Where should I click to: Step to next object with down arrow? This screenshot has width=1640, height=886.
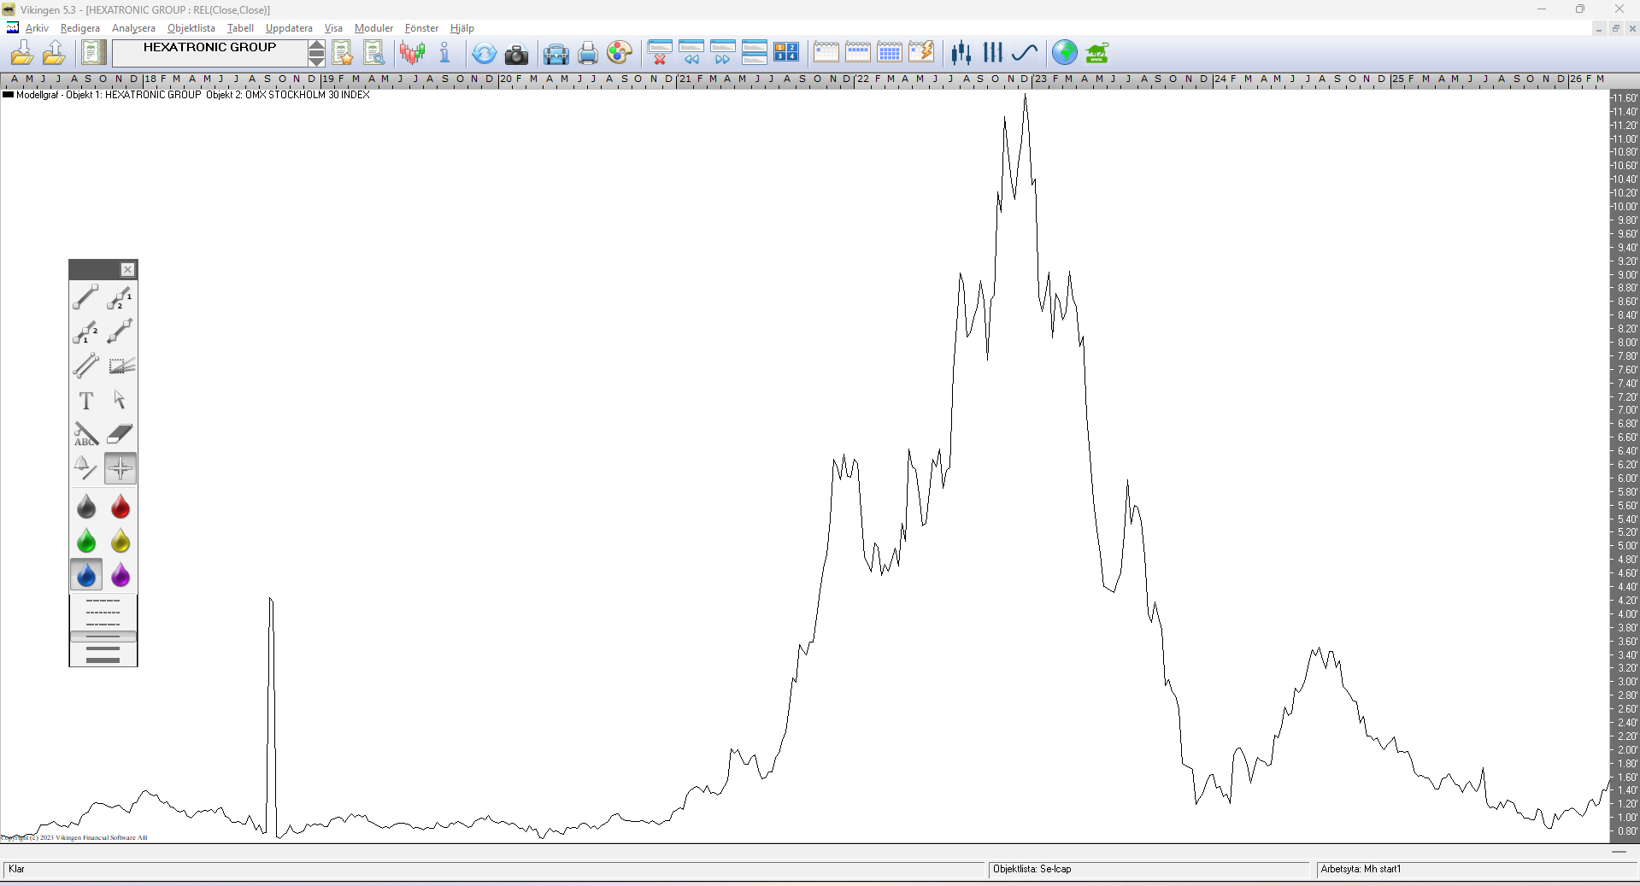coord(316,60)
